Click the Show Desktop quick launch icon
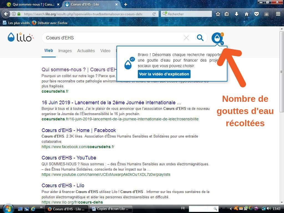The image size is (284, 213). (20, 209)
